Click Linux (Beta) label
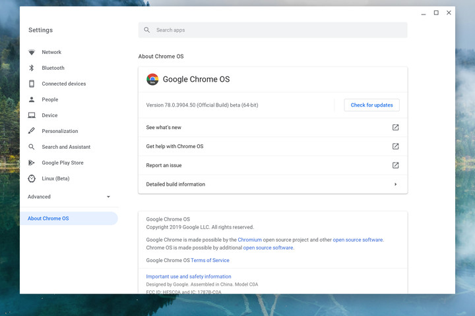 55,178
